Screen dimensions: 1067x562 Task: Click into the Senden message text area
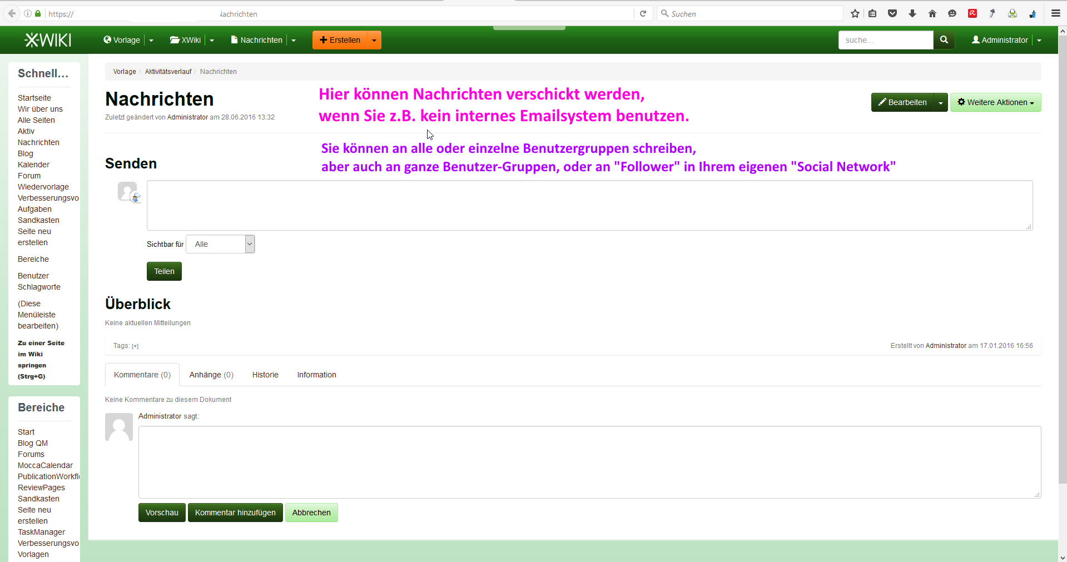(x=589, y=205)
